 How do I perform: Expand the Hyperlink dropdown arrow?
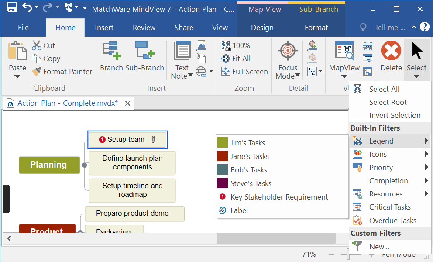click(x=211, y=72)
